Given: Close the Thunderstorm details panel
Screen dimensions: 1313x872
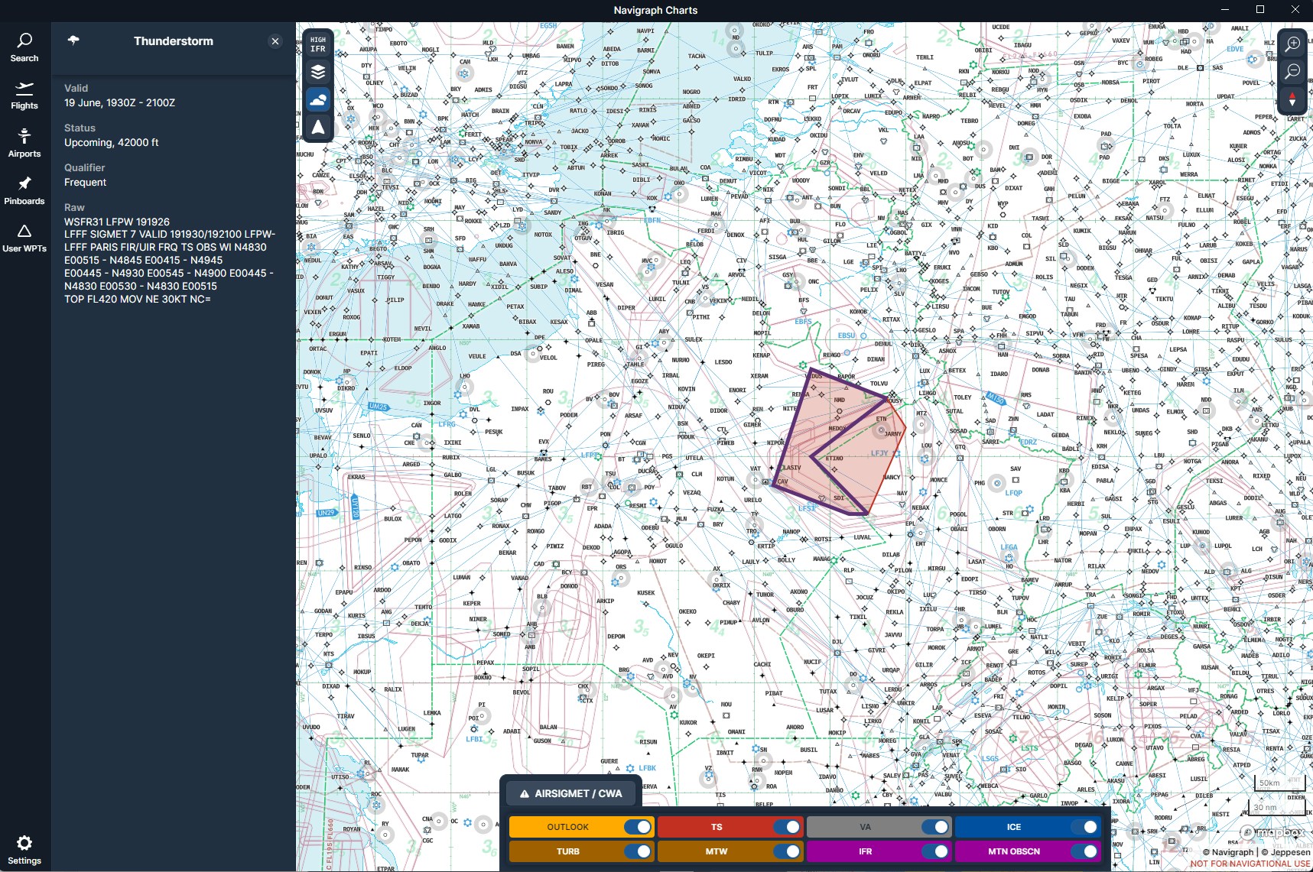Looking at the screenshot, I should tap(275, 41).
